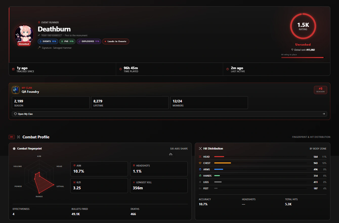Click the target icon beside Combat Profile heading
Image resolution: width=339 pixels, height=223 pixels.
[x=18, y=137]
